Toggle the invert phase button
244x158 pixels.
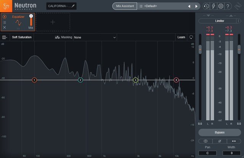pyautogui.click(x=219, y=141)
